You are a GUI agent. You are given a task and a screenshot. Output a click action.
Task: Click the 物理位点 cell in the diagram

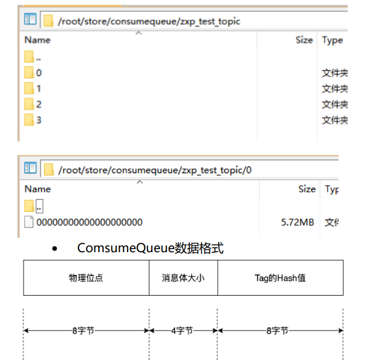(86, 278)
